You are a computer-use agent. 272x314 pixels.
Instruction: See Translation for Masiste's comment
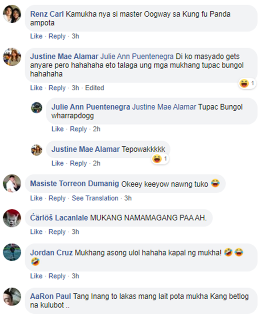click(95, 198)
